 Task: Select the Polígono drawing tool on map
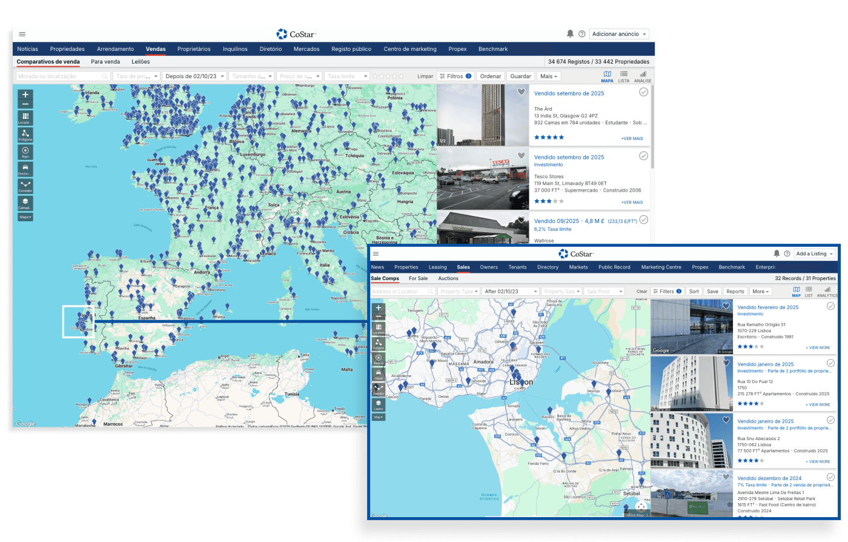click(25, 135)
